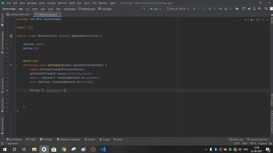Open the Profiler tool window

[x=90, y=139]
